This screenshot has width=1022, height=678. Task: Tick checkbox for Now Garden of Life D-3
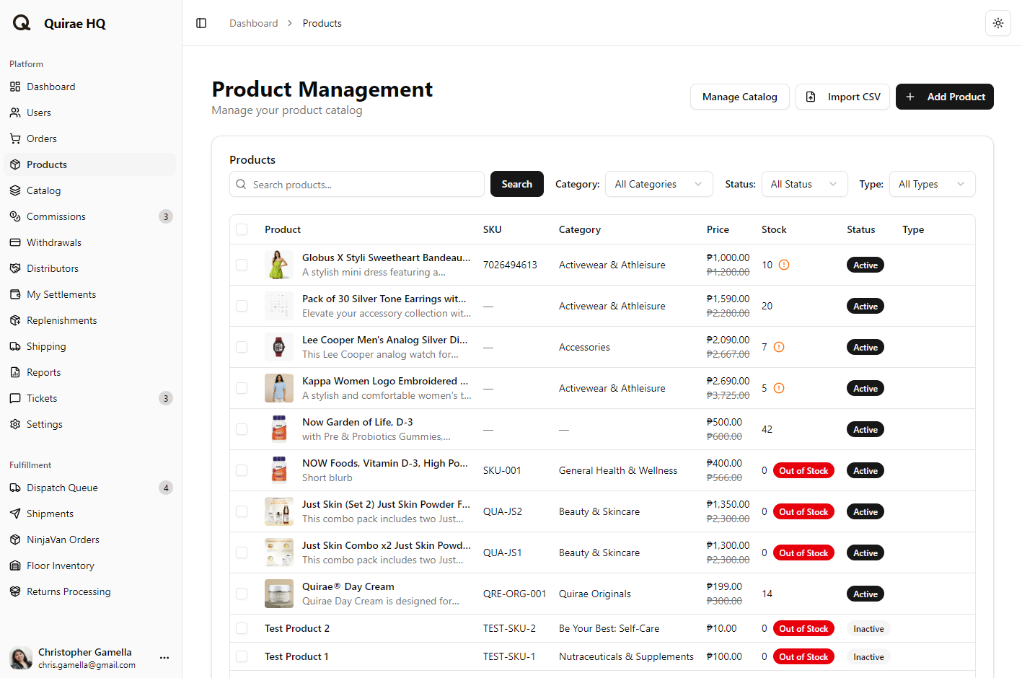242,429
